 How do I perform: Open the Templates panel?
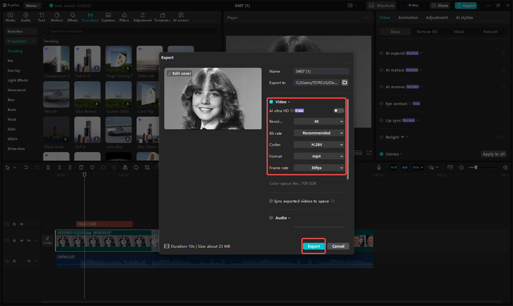[162, 17]
